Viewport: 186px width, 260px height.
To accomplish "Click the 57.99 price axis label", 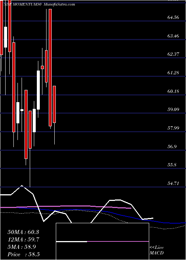I will 173,128.
